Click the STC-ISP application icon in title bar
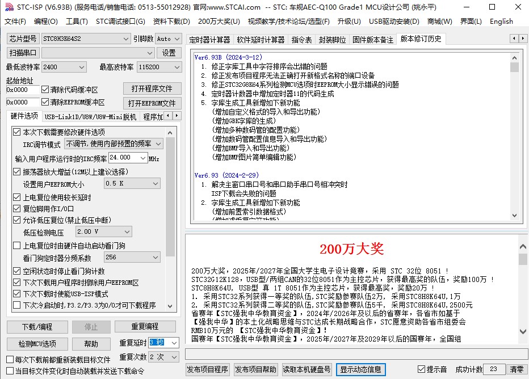The width and height of the screenshot is (529, 379). click(9, 7)
